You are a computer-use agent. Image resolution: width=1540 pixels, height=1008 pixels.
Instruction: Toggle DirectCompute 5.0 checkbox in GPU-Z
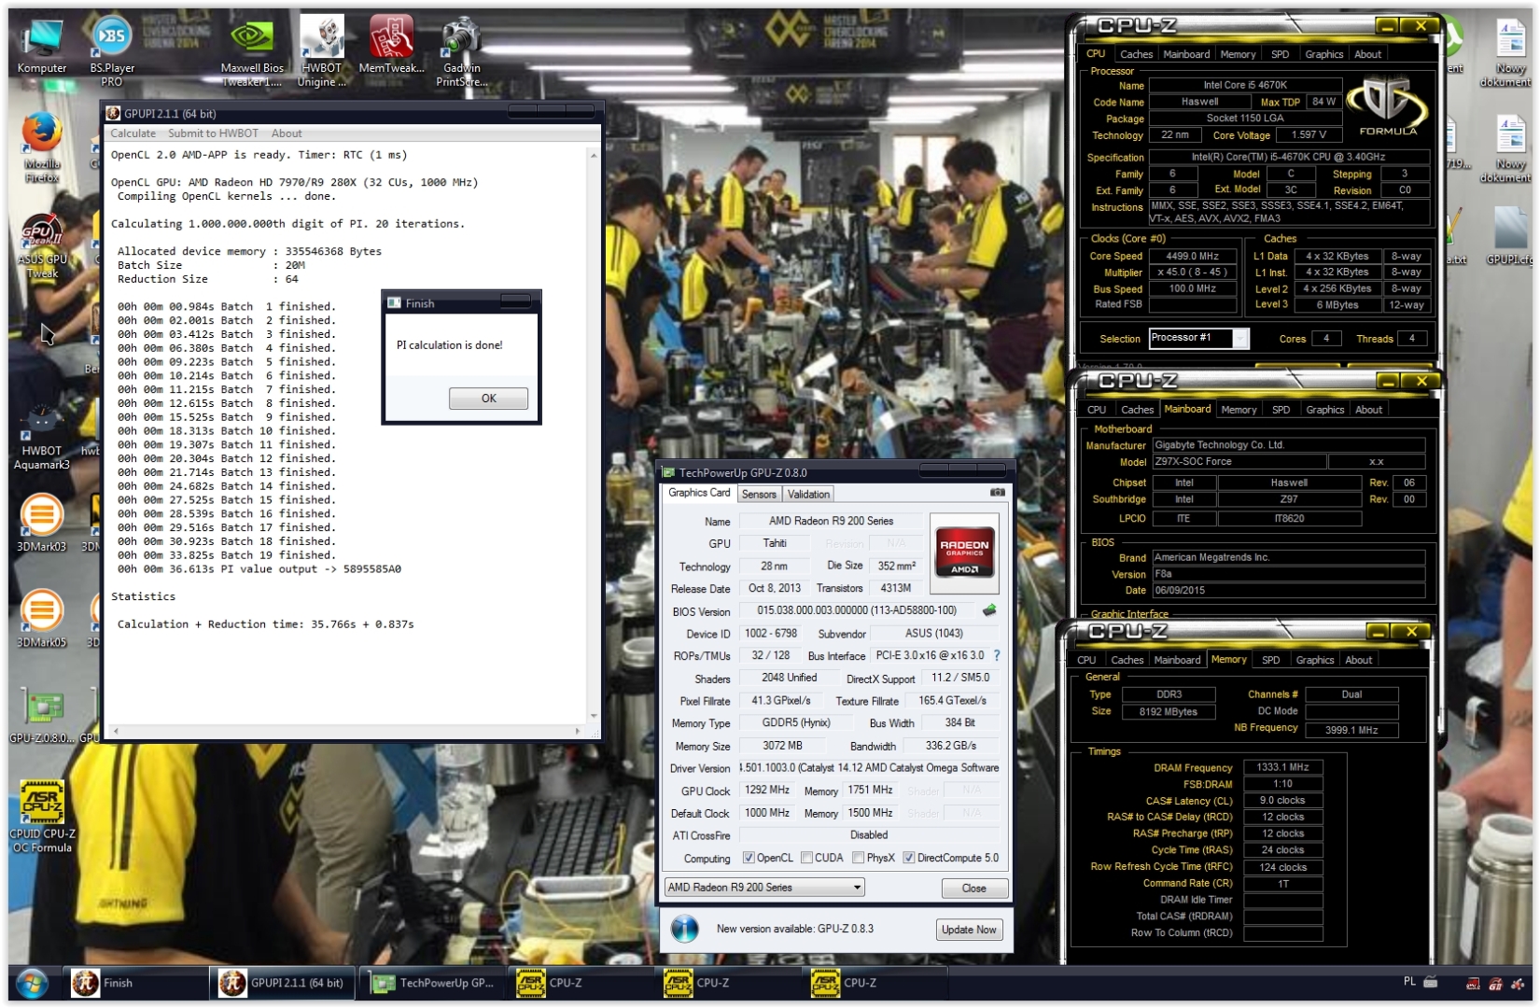908,858
